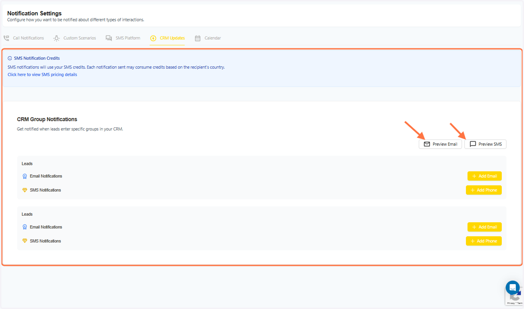The image size is (524, 309).
Task: Go to the SMS Platform tab
Action: [123, 38]
